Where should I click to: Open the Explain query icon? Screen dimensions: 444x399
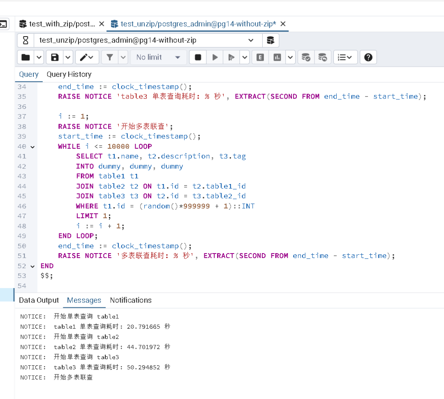[x=260, y=57]
